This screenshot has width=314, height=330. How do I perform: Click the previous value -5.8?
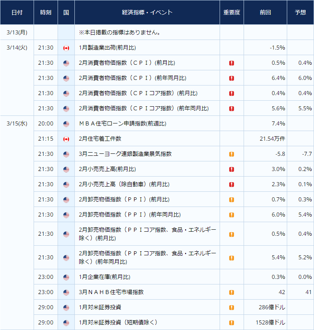[280, 154]
